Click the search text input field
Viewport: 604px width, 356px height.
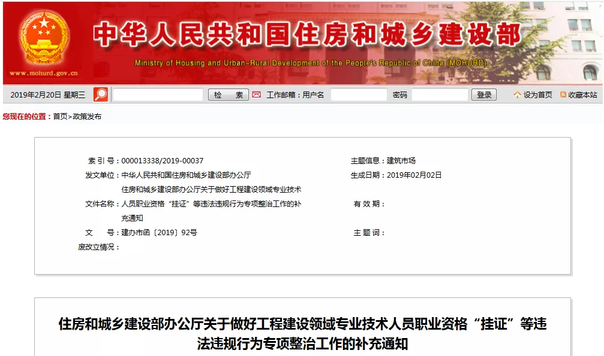pos(158,94)
